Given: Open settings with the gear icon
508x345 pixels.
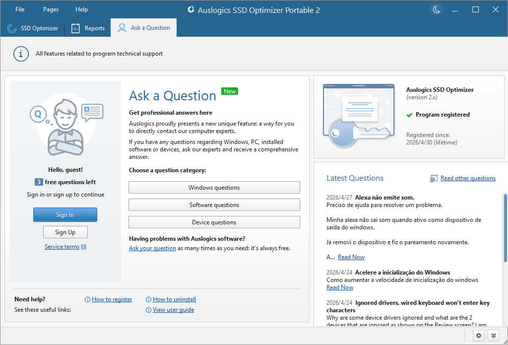Looking at the screenshot, I should (478, 336).
